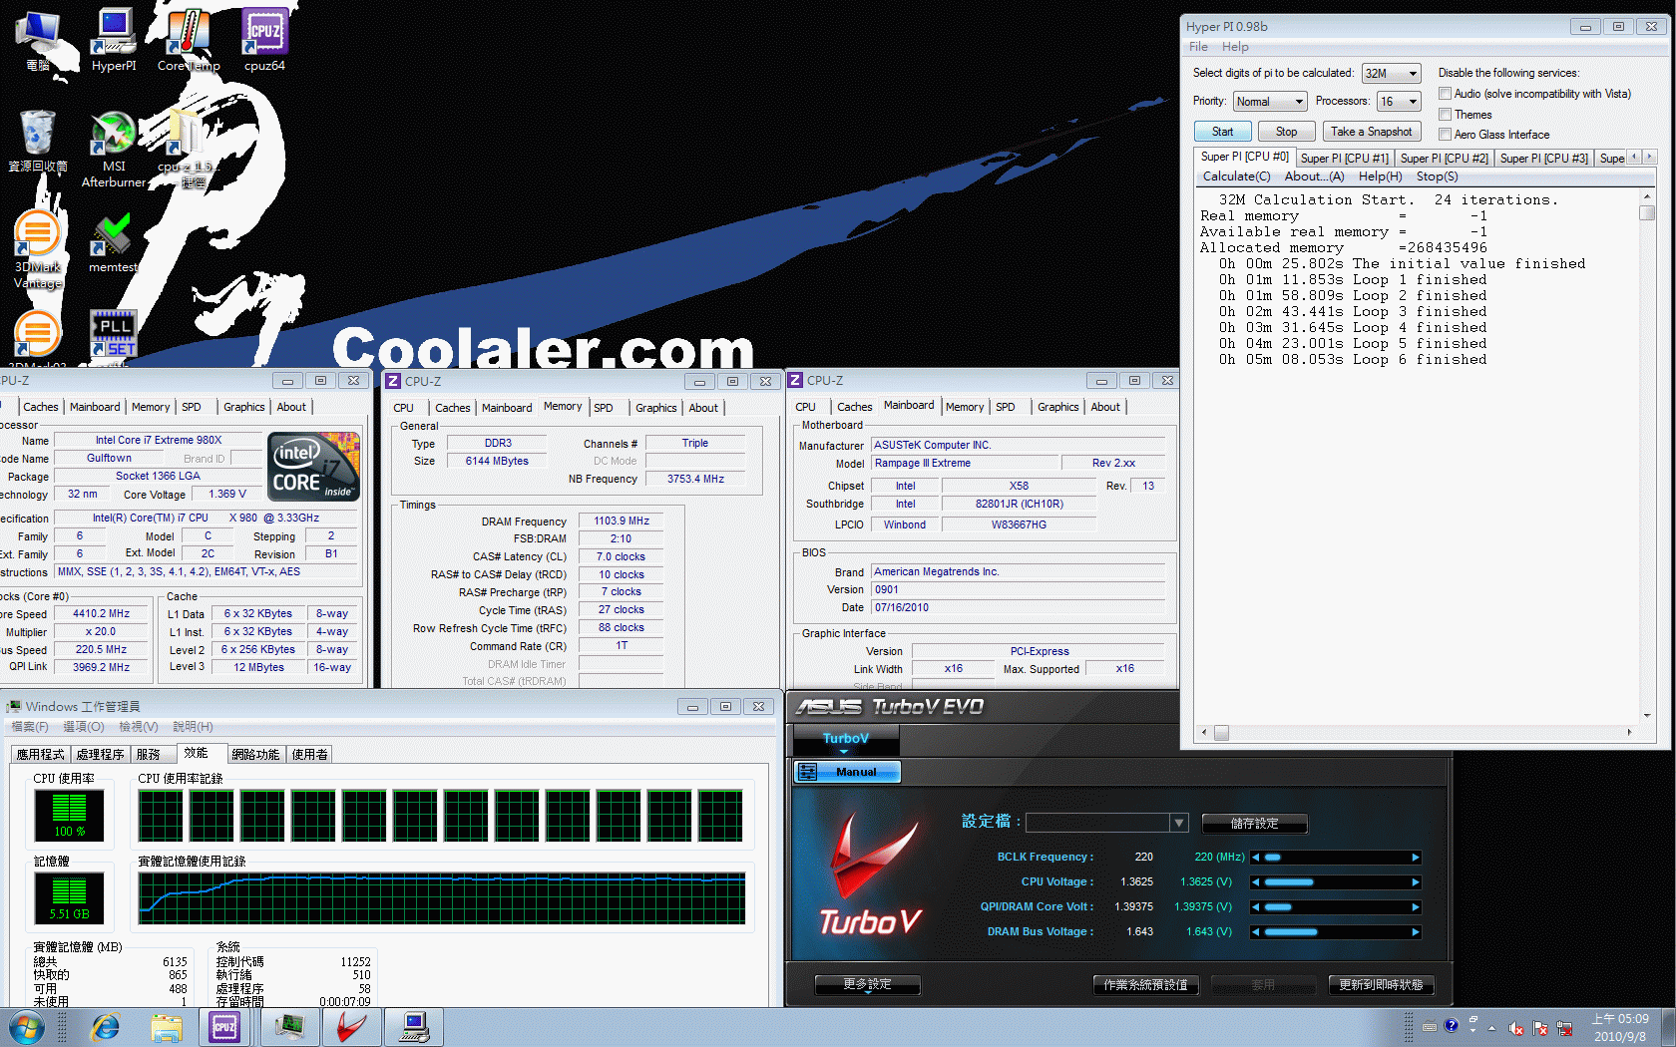Click the CPU Voltage slider track
The image size is (1676, 1047).
(x=1336, y=882)
